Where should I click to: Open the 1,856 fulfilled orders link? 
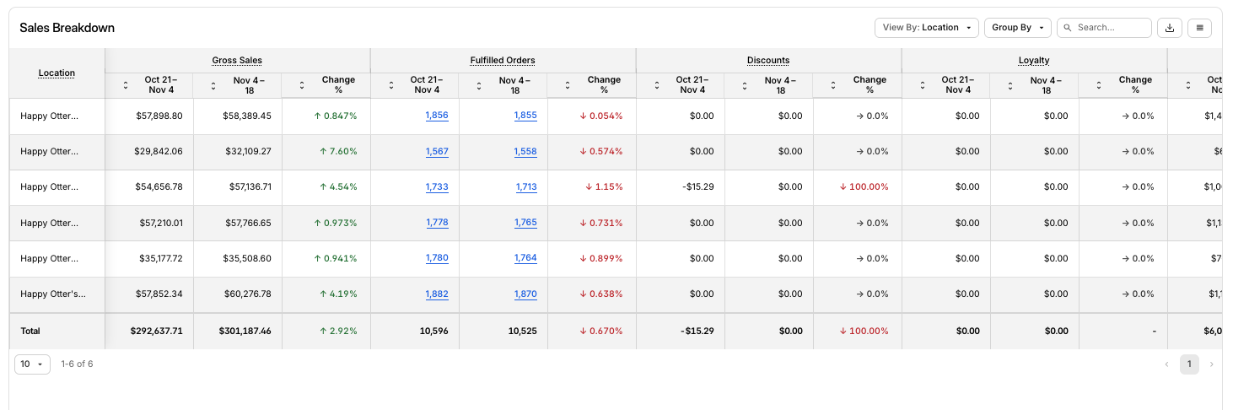(437, 116)
